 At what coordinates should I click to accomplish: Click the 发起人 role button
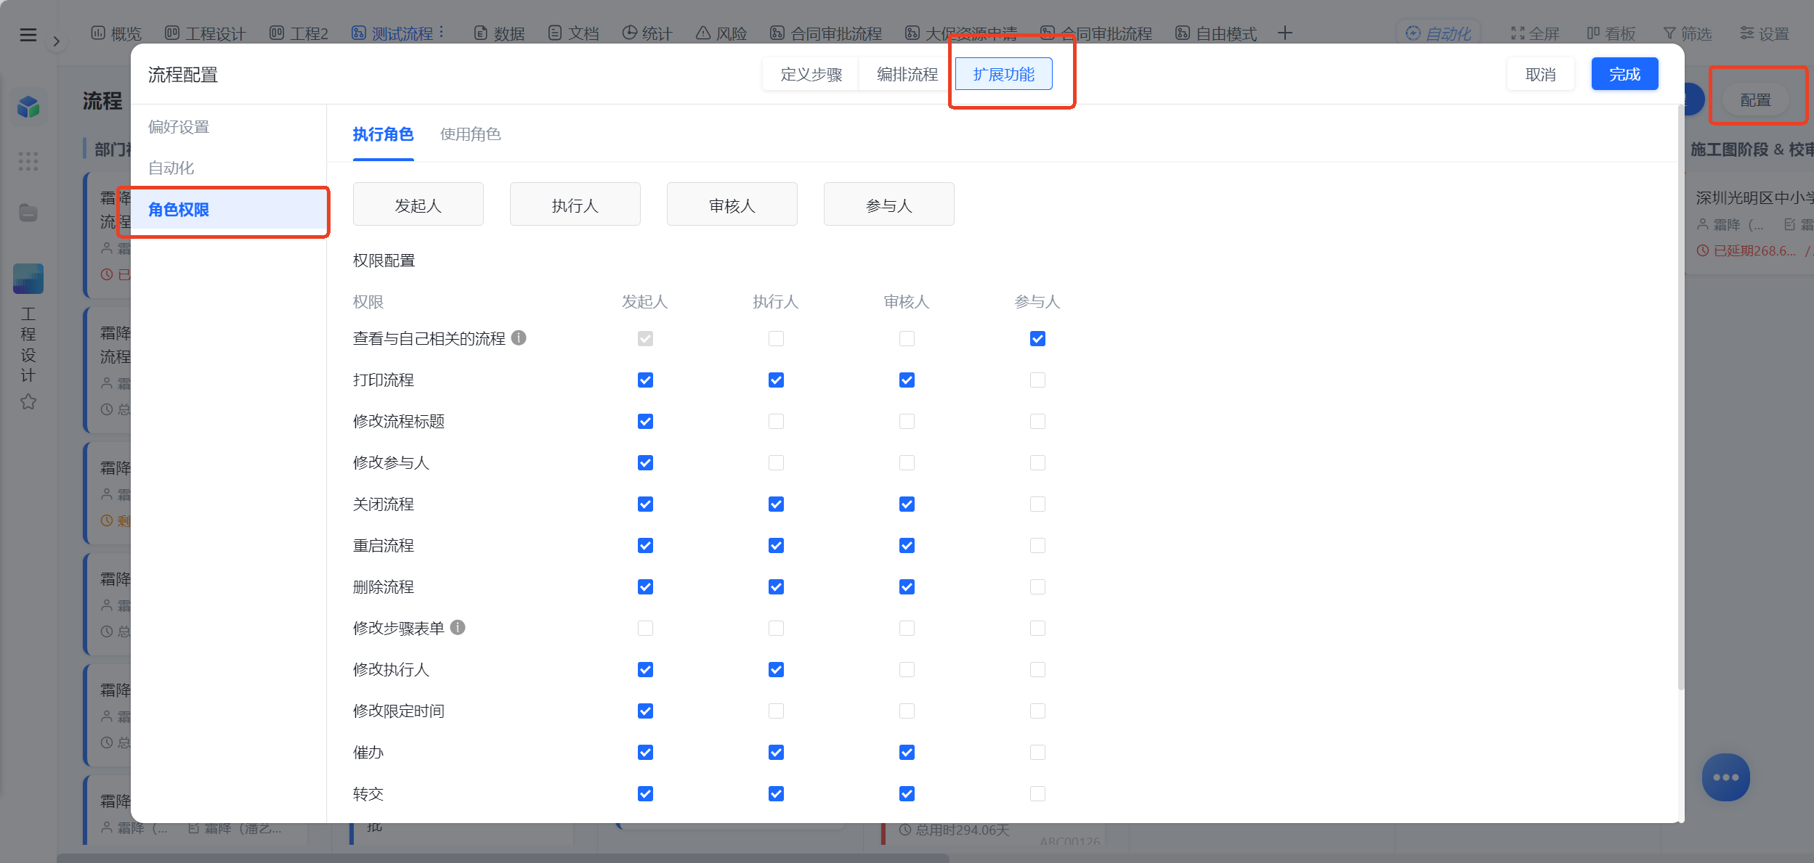click(418, 205)
